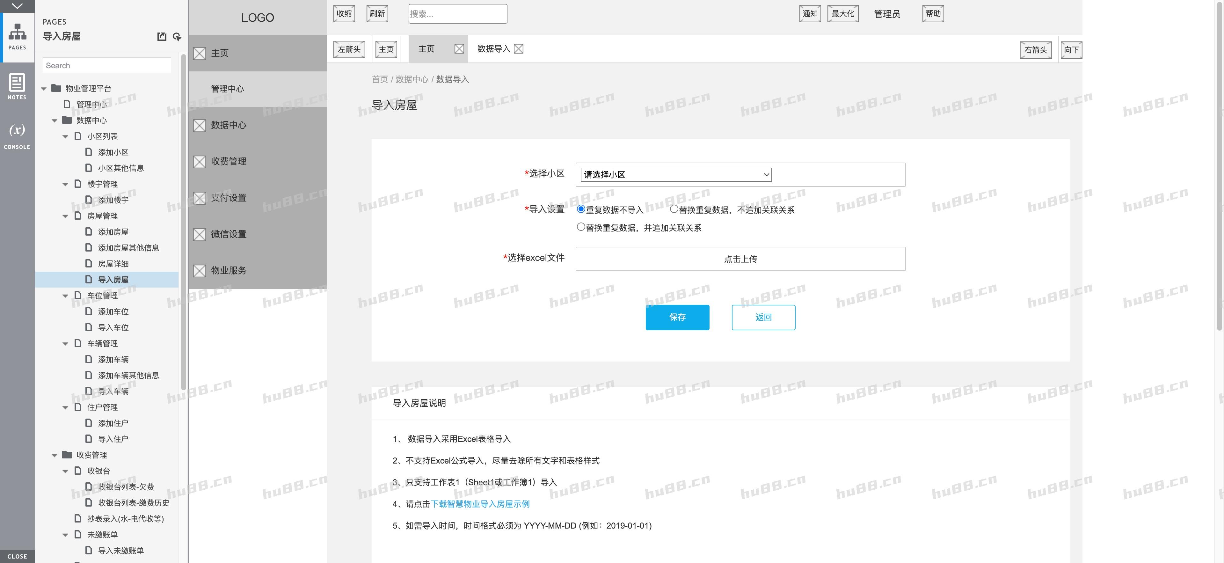The height and width of the screenshot is (563, 1224).
Task: Select 替换重复数据，并追加关联关系 option
Action: (x=581, y=227)
